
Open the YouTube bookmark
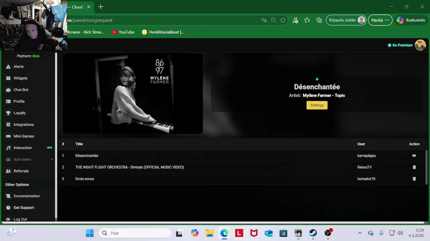pos(123,32)
